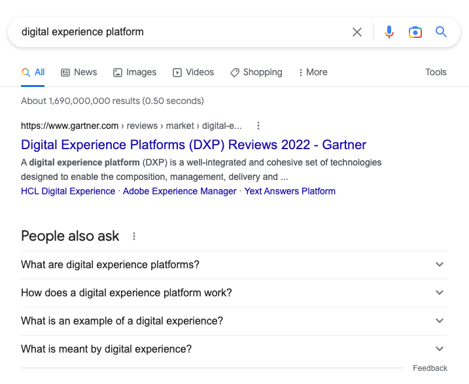Viewport: 469px width, 384px height.
Task: Open the options dots beside gartner.com URL
Action: [x=258, y=126]
